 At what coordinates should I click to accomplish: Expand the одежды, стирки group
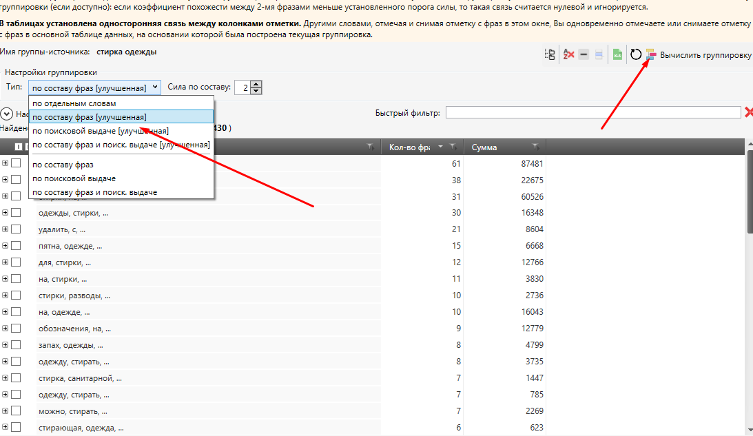pos(5,212)
